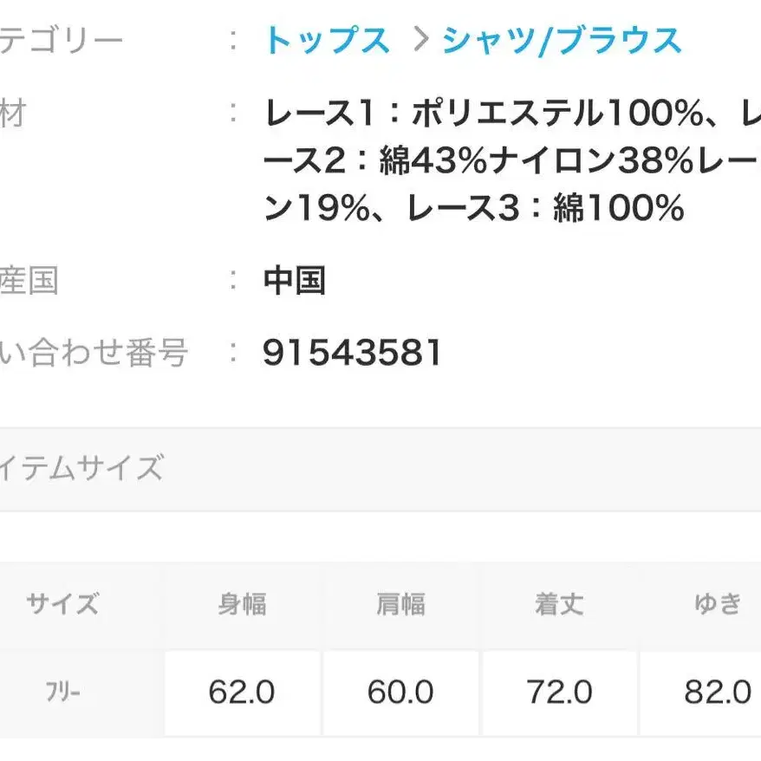Viewport: 761px width, 761px height.
Task: Open the トップス category link
Action: point(327,41)
